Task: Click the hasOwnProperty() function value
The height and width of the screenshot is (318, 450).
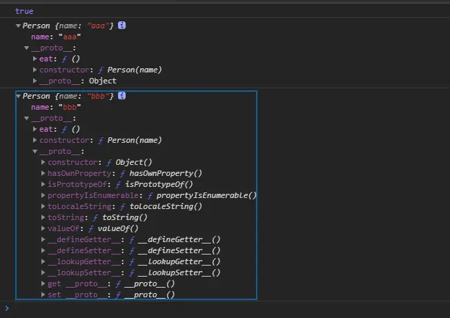Action: coord(166,173)
